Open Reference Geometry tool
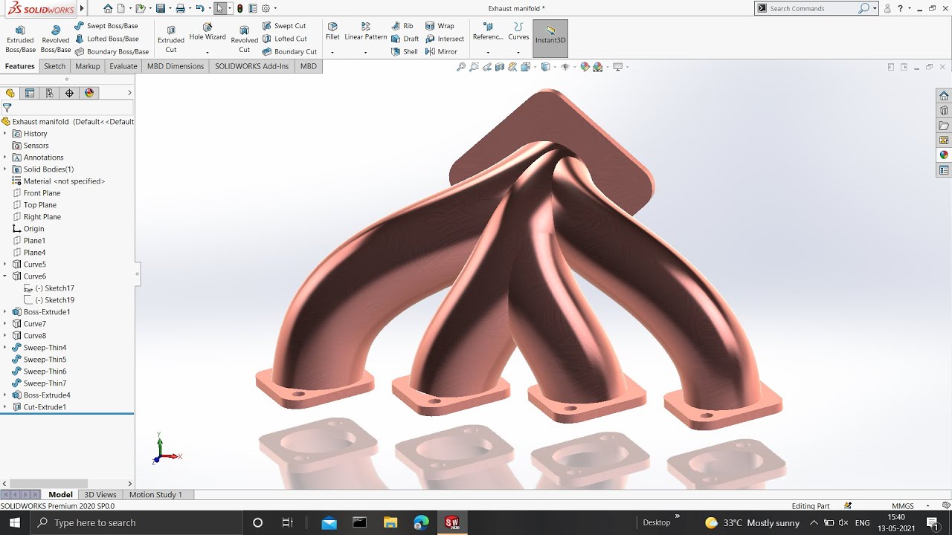This screenshot has width=952, height=535. (x=488, y=32)
